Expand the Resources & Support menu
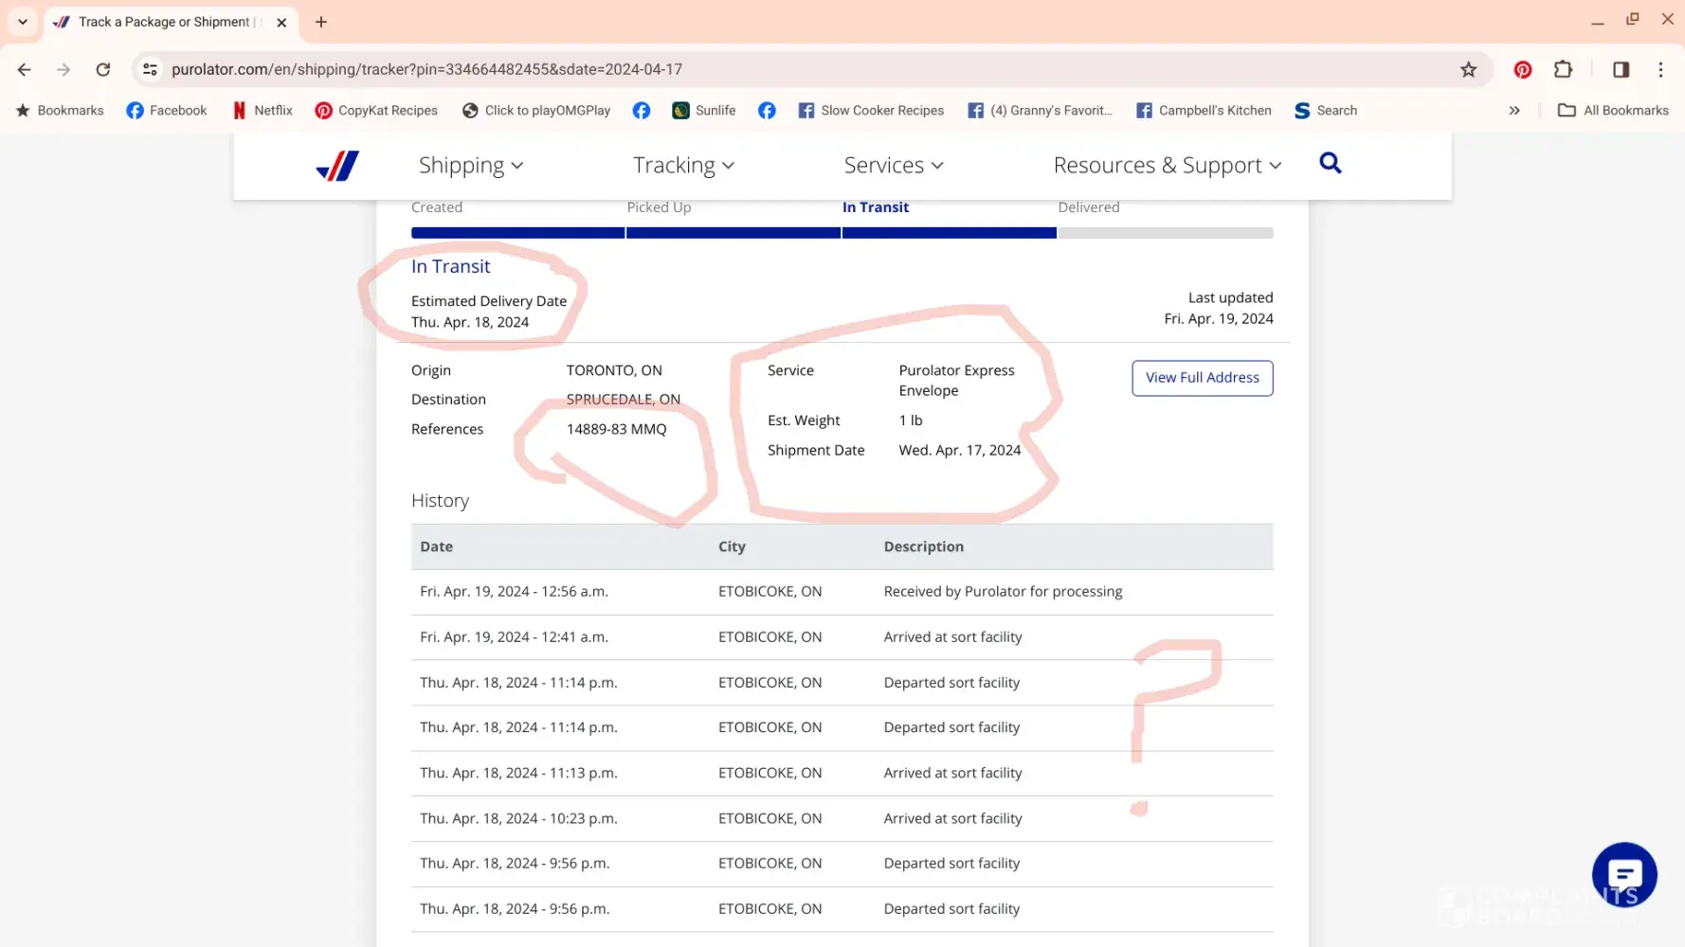The image size is (1685, 947). point(1167,166)
